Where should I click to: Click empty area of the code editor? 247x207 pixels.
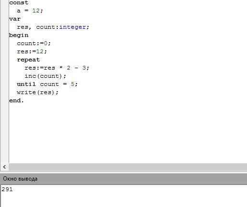tap(128, 133)
